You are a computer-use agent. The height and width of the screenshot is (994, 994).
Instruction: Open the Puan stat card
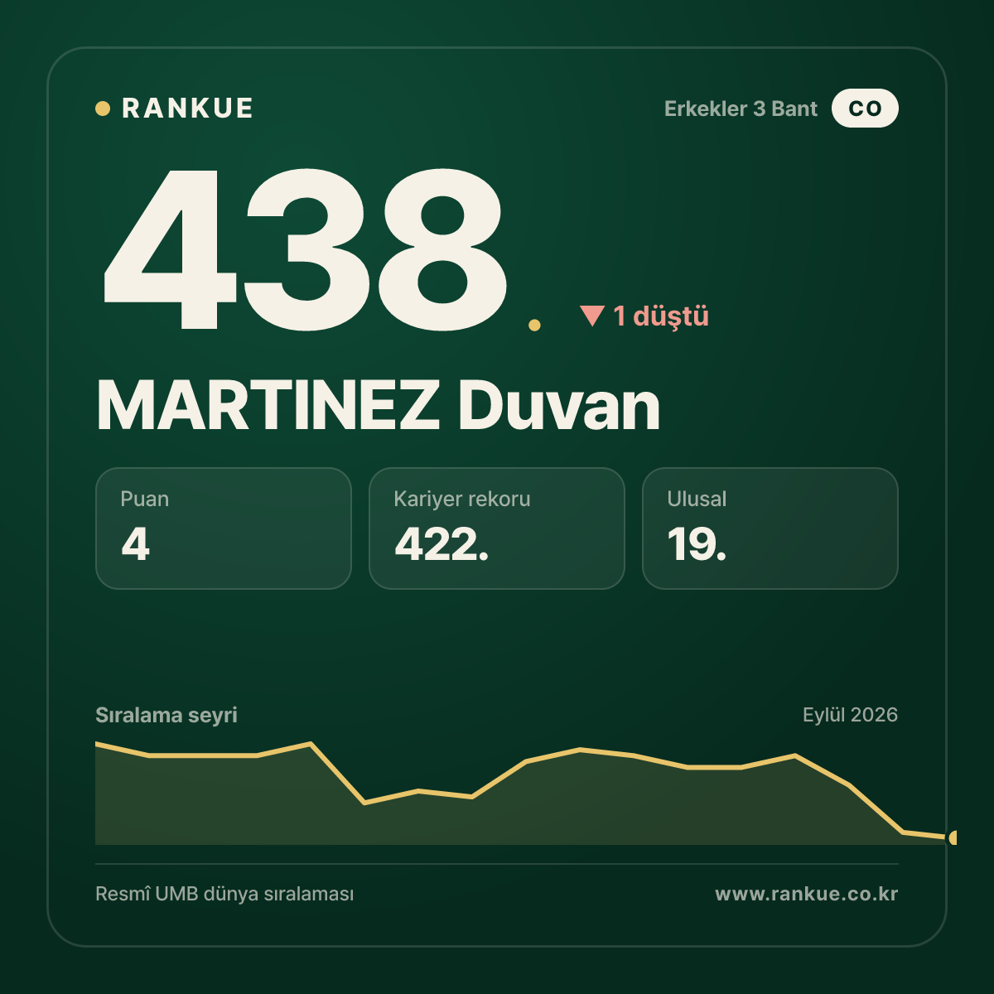224,528
